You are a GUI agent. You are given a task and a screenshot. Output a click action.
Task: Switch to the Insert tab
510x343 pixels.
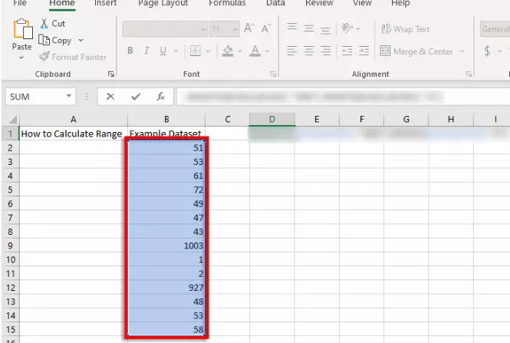105,3
